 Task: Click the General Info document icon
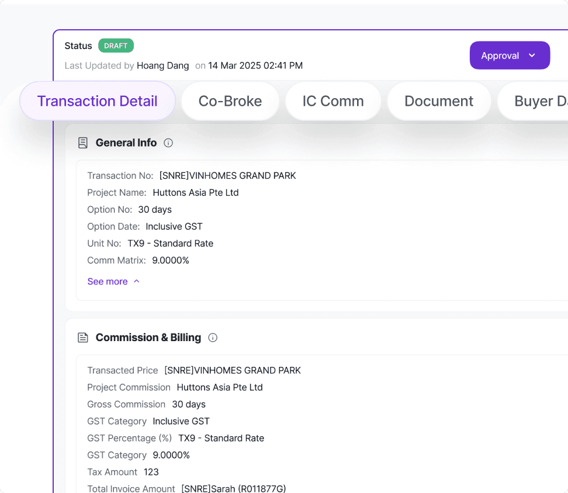pos(83,143)
